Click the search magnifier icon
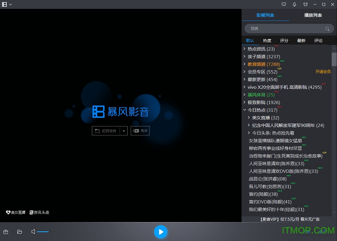This screenshot has height=241, width=337. coord(327,29)
